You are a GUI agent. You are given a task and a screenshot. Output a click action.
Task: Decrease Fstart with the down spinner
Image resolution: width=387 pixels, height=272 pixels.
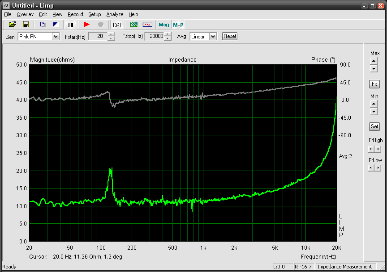[x=112, y=38]
